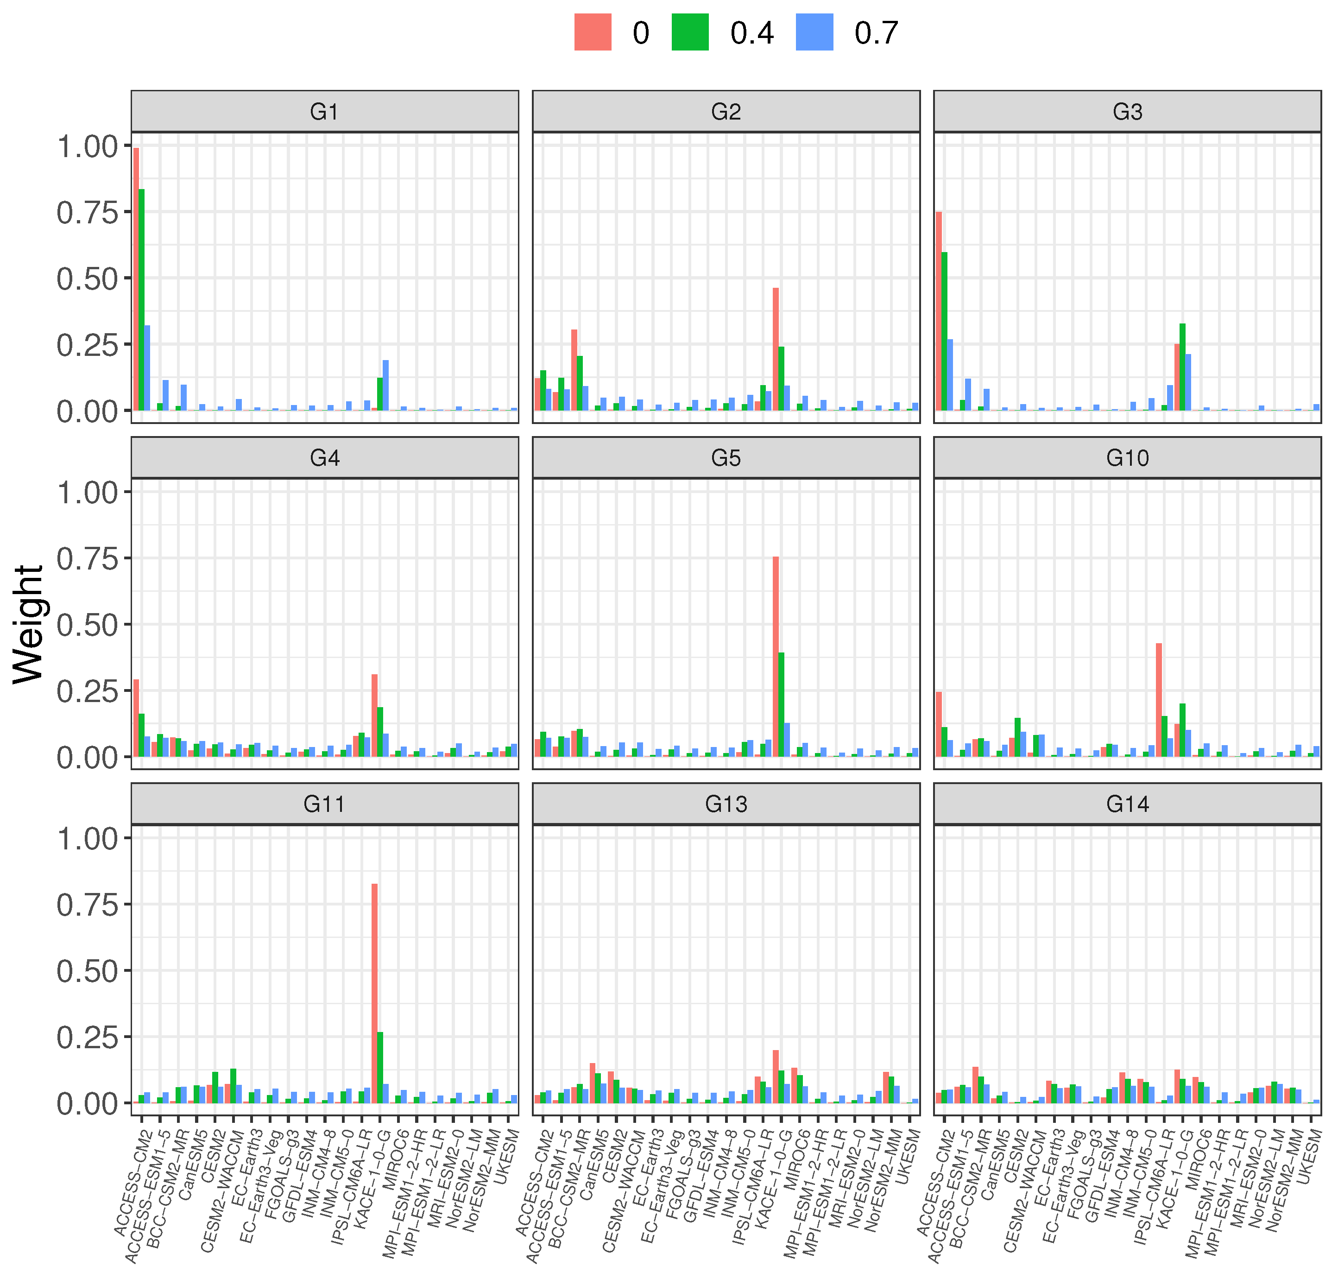This screenshot has width=1338, height=1279.
Task: Click the green legend swatch for 0.4
Action: pos(690,32)
